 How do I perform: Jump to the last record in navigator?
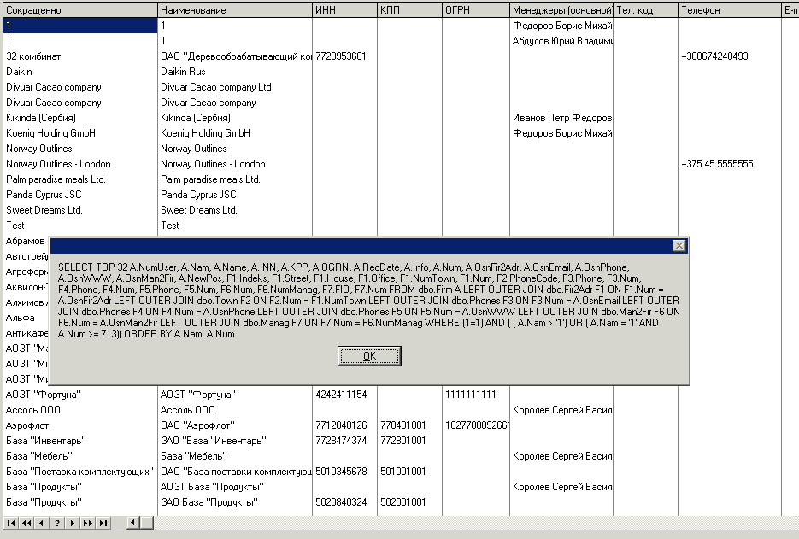[x=103, y=523]
